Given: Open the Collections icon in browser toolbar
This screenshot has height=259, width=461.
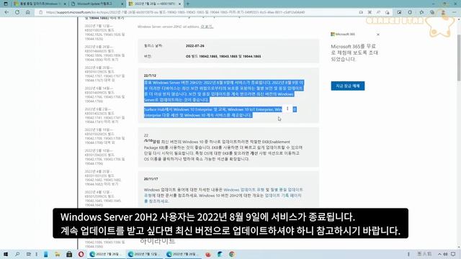Looking at the screenshot, I should (432, 12).
